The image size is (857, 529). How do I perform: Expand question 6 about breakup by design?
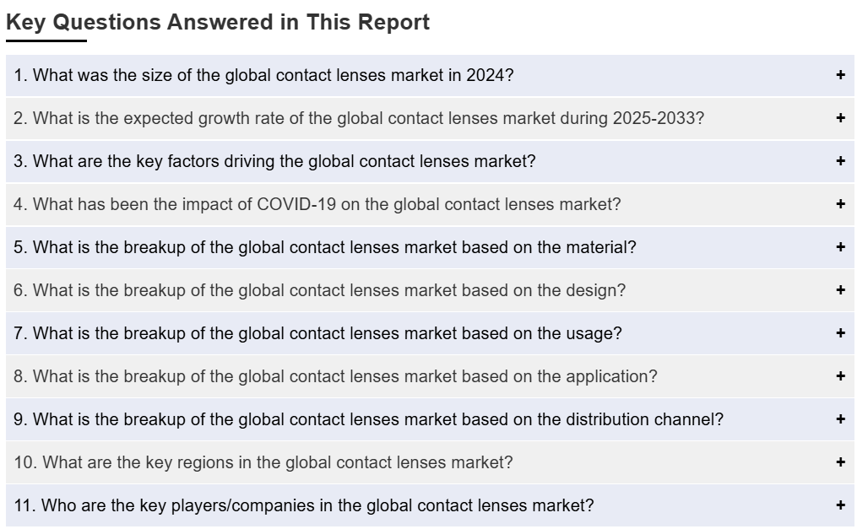(319, 290)
